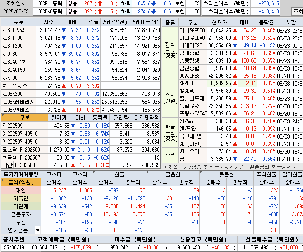Click the 국고채3년 row label
The height and width of the screenshot is (252, 303).
point(193,136)
